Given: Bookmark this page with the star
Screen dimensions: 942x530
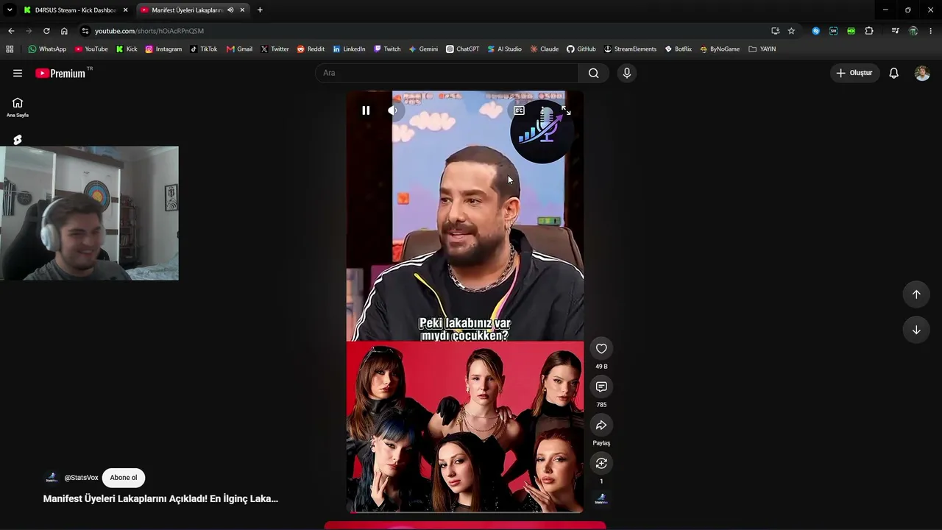Looking at the screenshot, I should [791, 31].
